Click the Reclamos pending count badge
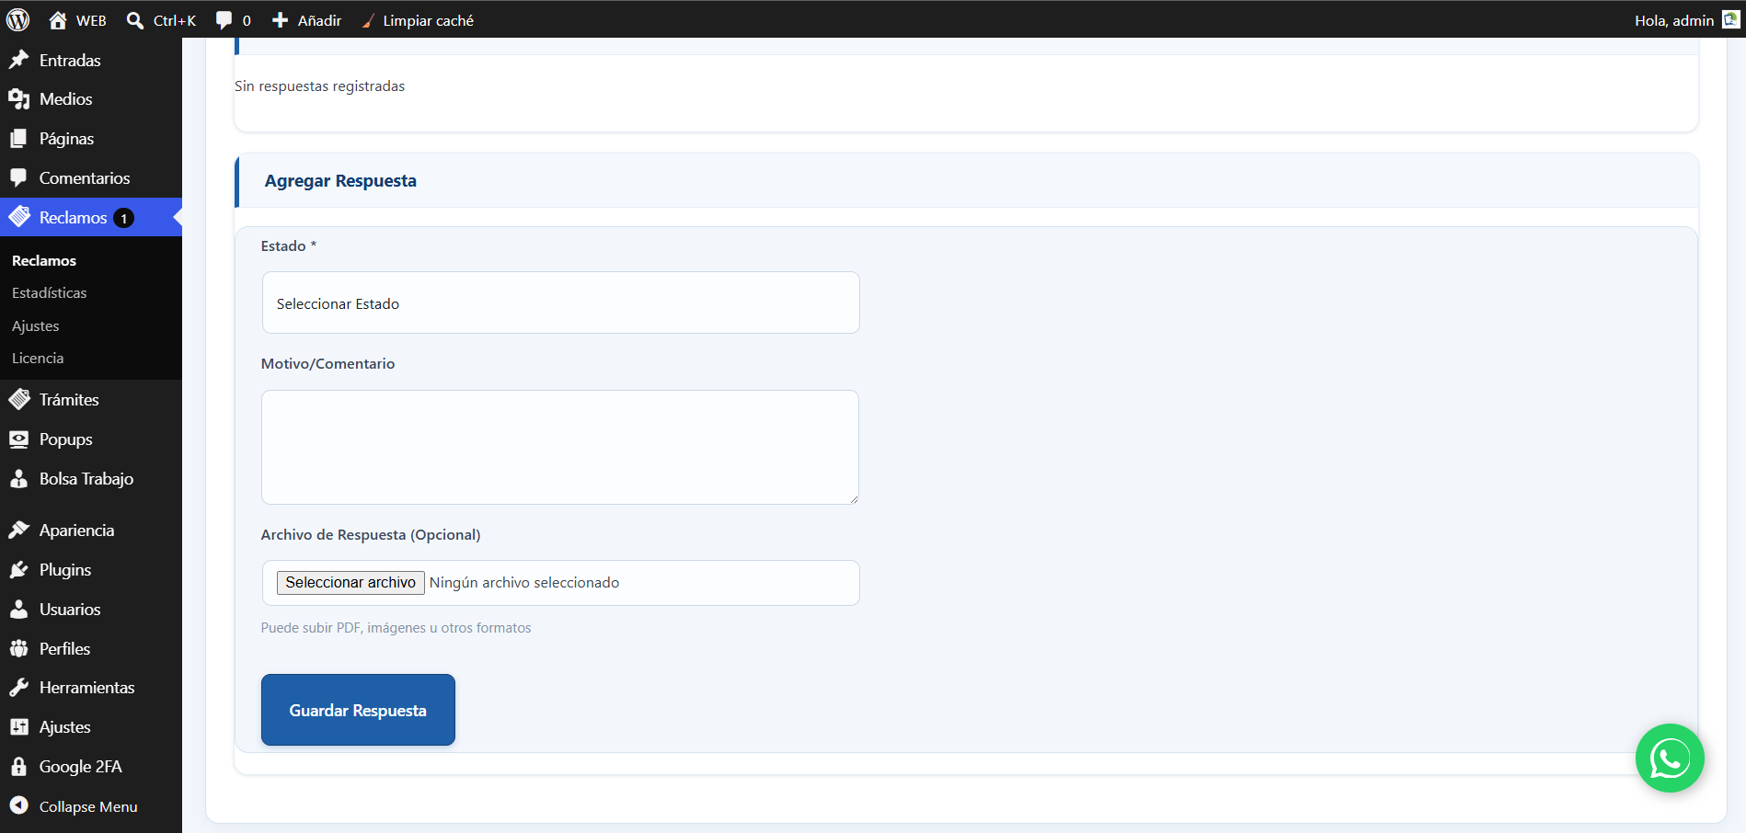Viewport: 1746px width, 833px height. point(123,218)
